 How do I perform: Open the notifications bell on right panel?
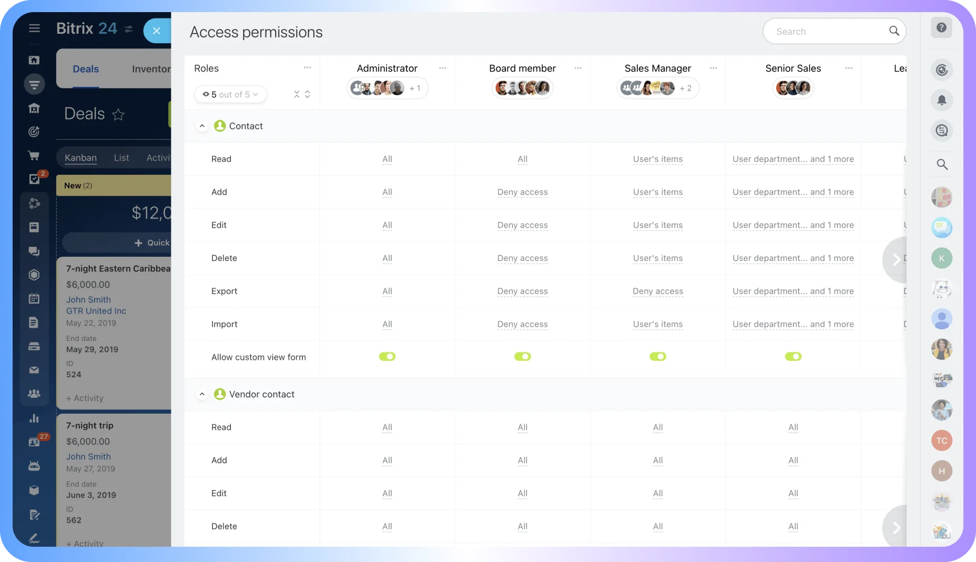(942, 100)
